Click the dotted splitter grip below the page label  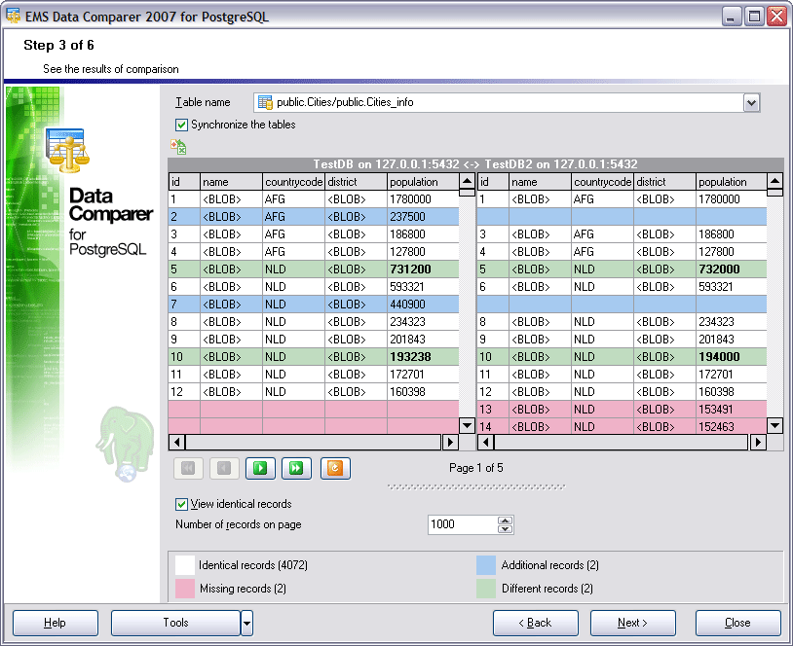point(476,486)
